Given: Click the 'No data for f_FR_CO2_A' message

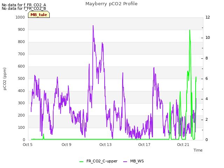Looking at the screenshot, I should click(x=24, y=5).
